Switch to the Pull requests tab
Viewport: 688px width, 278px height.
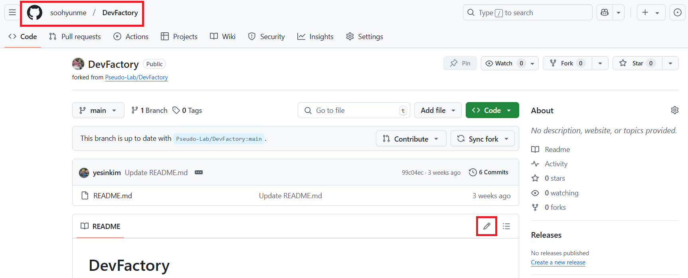[75, 37]
